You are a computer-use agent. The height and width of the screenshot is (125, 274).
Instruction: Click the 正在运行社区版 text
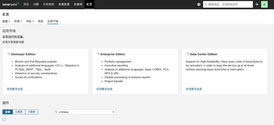pyautogui.click(x=13, y=37)
